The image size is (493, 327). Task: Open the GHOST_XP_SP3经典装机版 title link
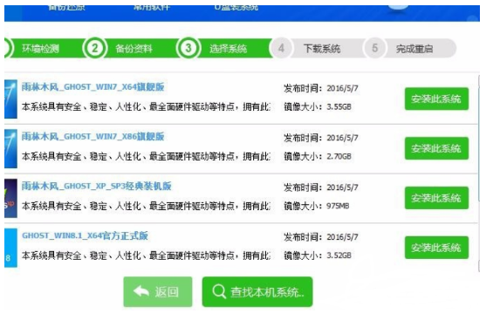(x=96, y=186)
